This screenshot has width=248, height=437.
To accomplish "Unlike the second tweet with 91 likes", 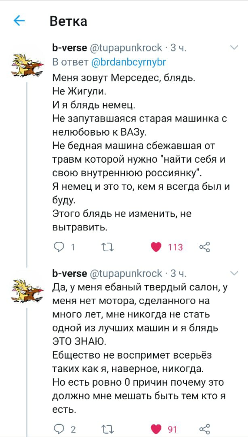I will click(156, 429).
